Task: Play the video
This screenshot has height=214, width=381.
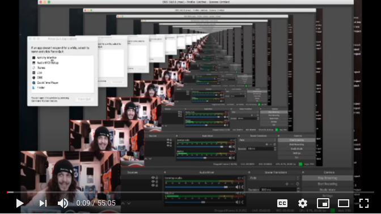Action: (20, 203)
